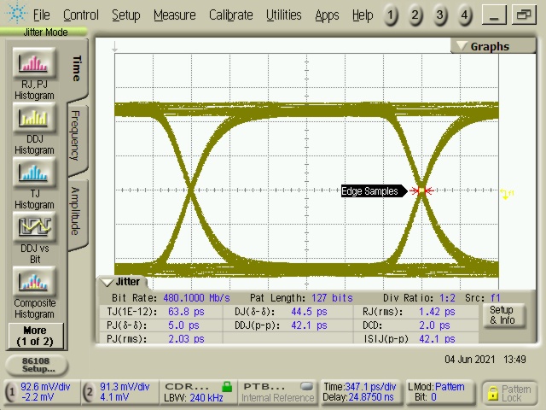Click the 86108 Setup... button
546x410 pixels.
point(38,365)
